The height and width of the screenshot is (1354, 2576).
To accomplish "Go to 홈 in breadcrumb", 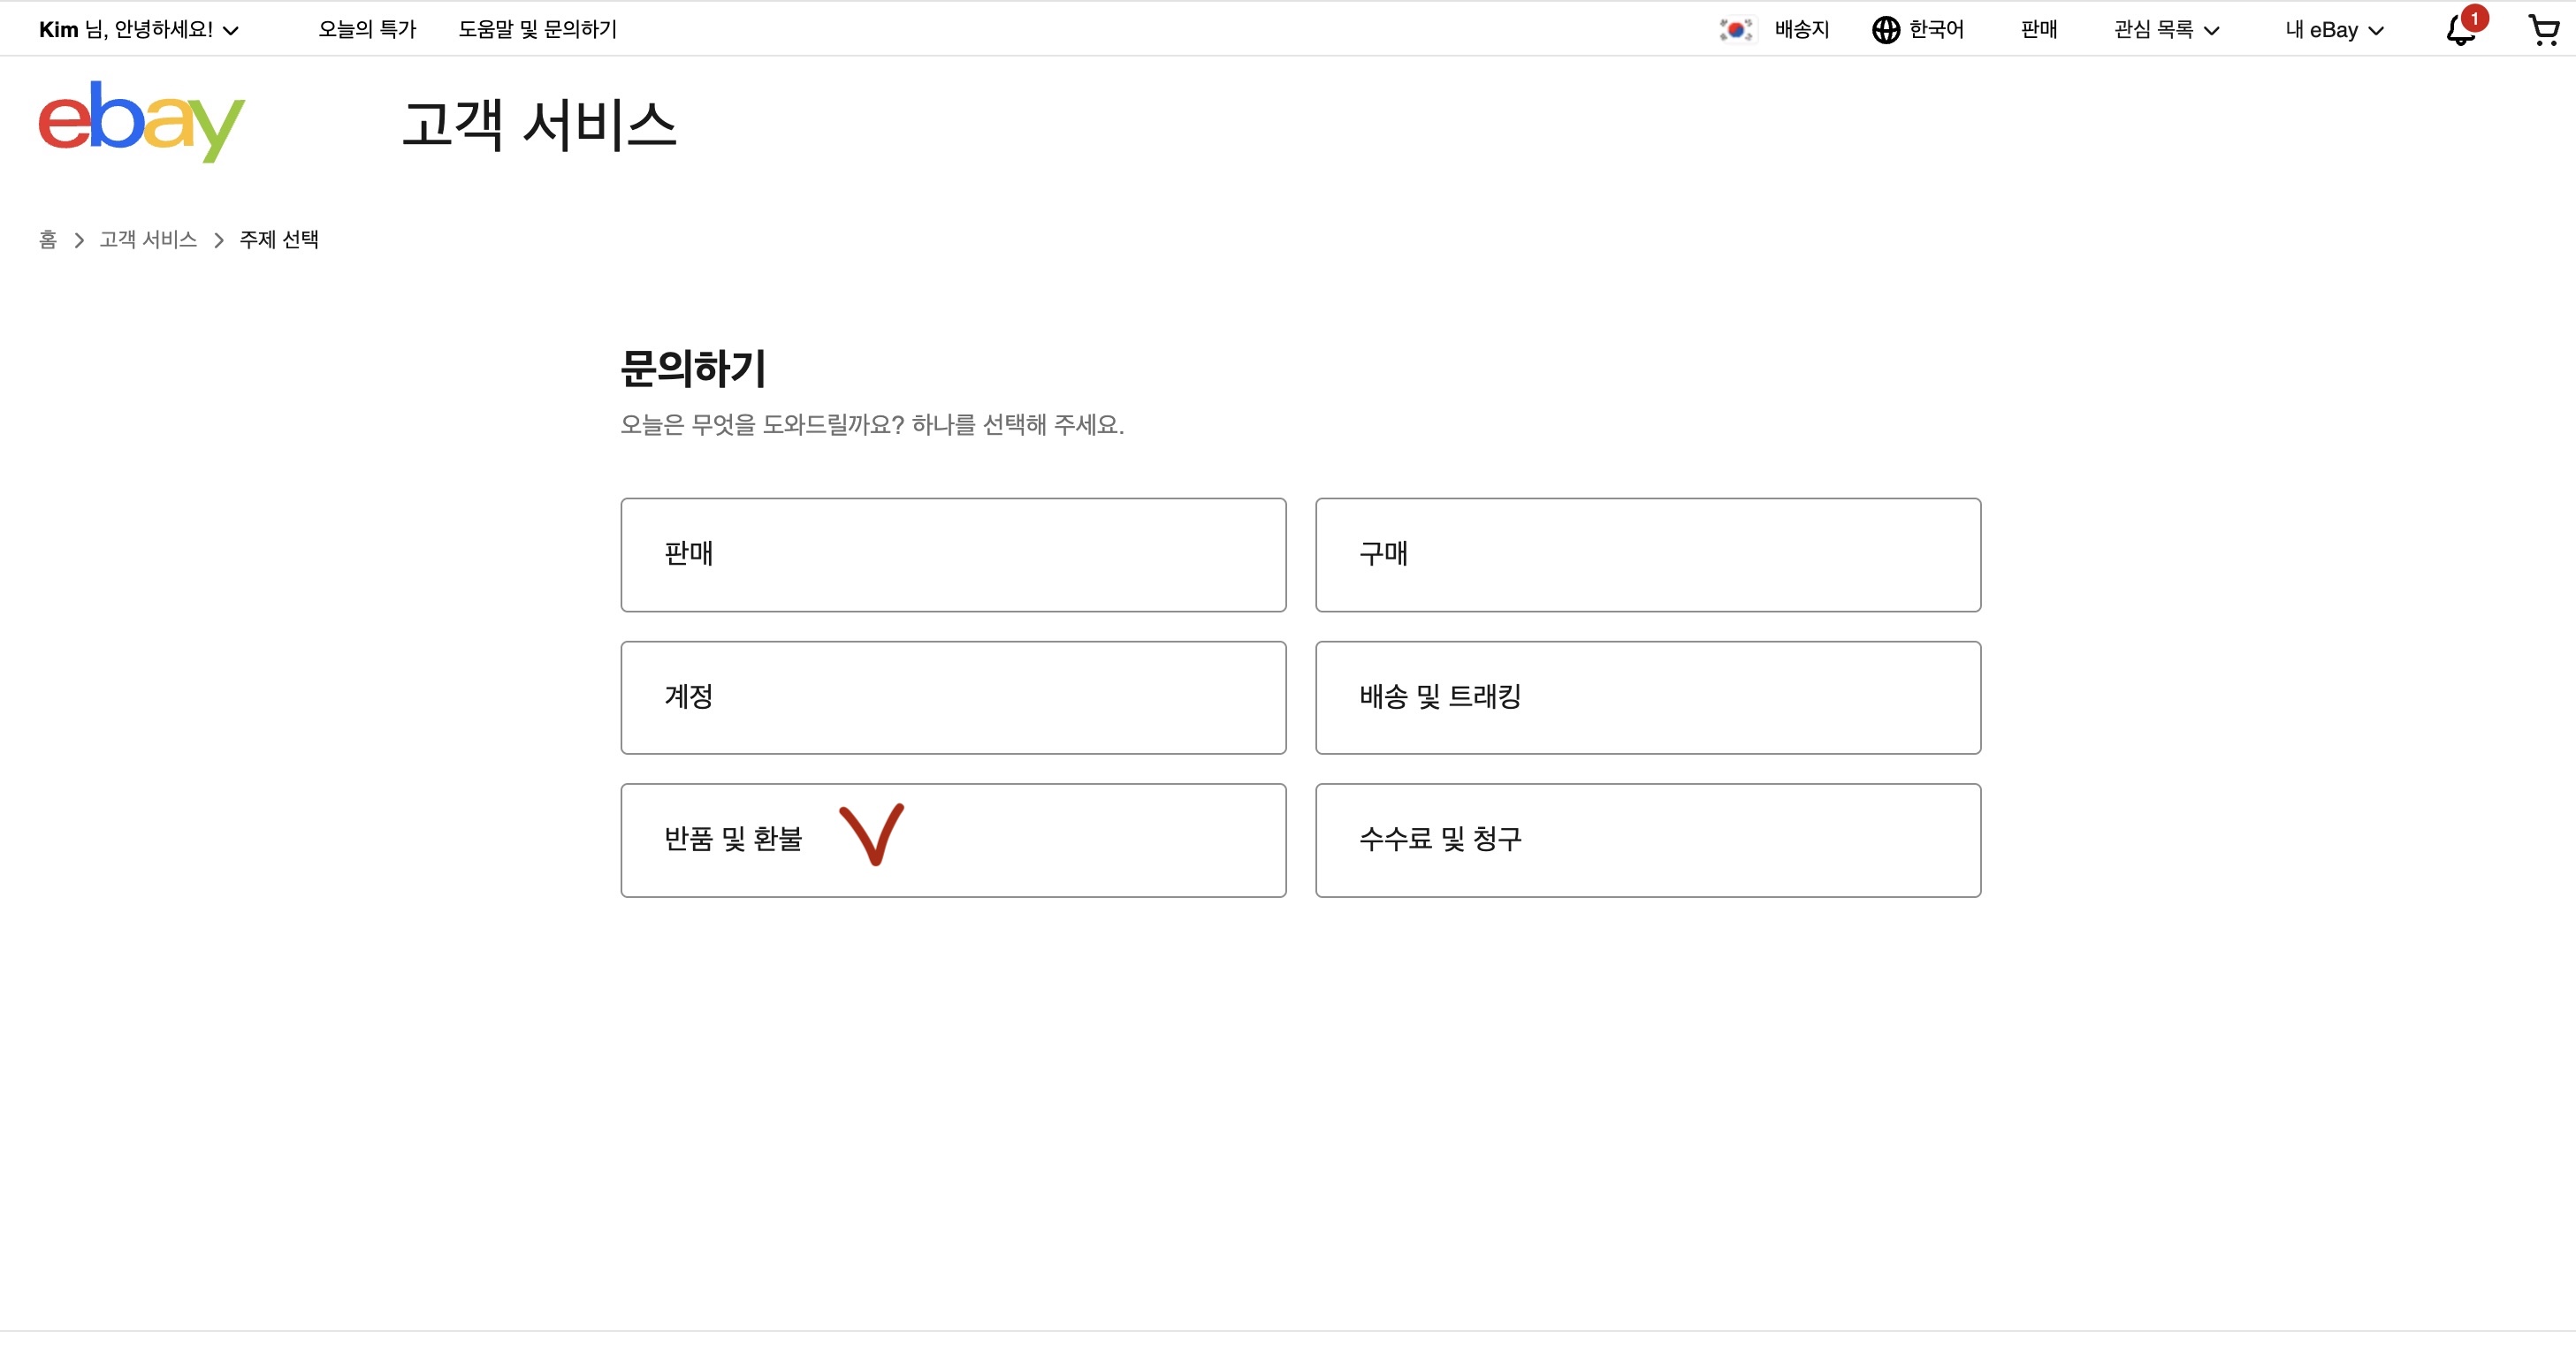I will (48, 240).
